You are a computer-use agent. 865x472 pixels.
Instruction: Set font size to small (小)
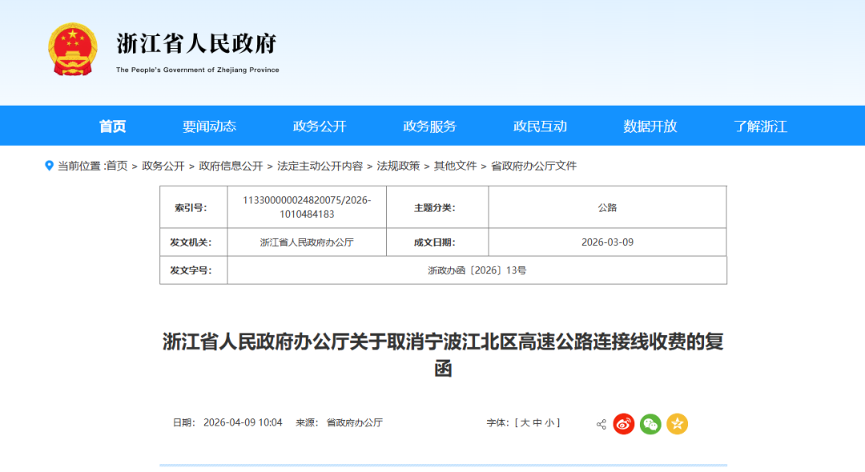tap(549, 422)
